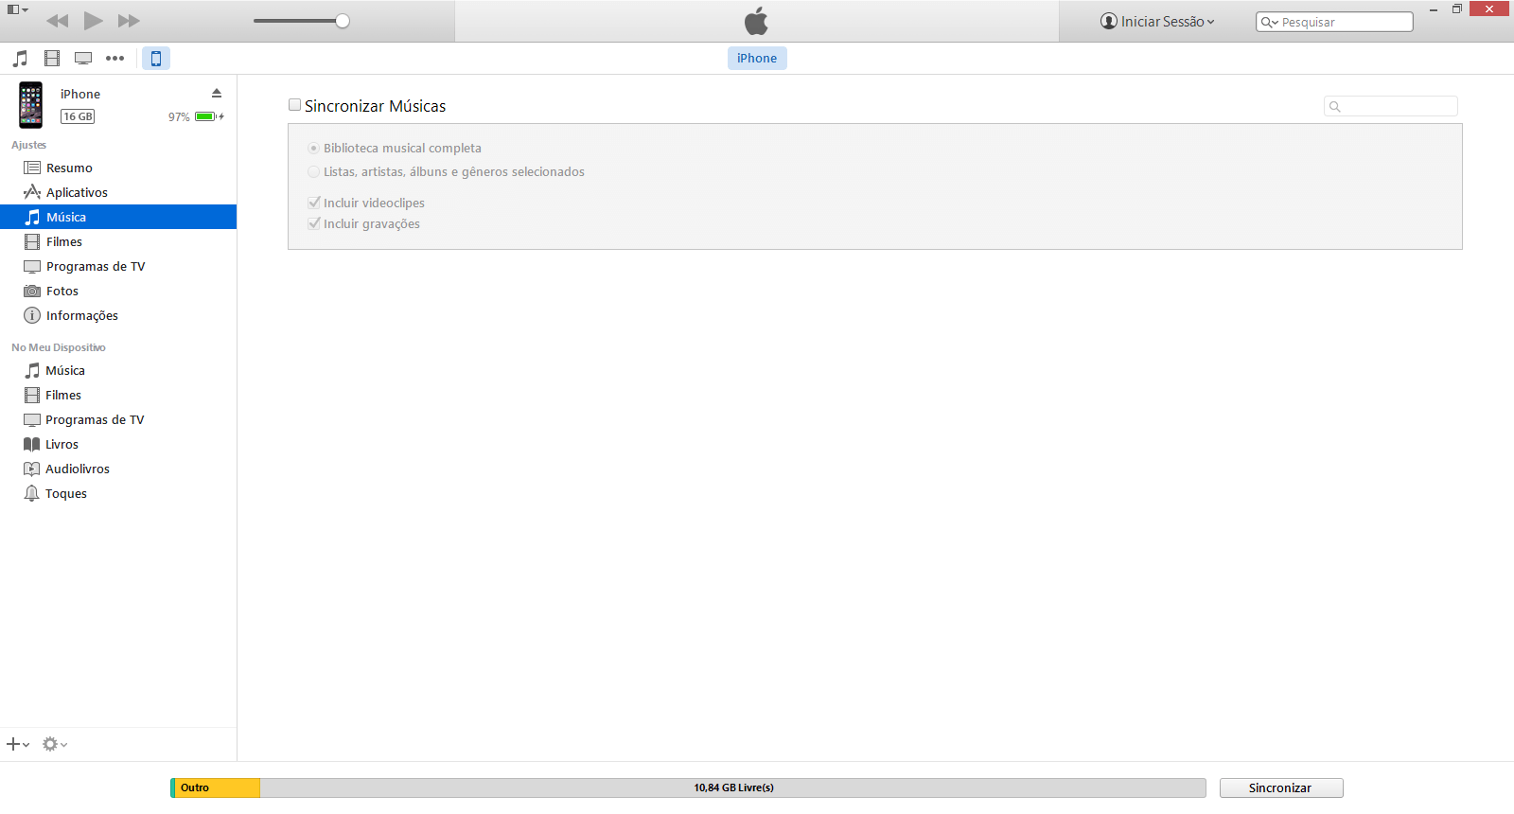Viewport: 1514px width, 814px height.
Task: Click the Apple logo in status display
Action: (x=757, y=21)
